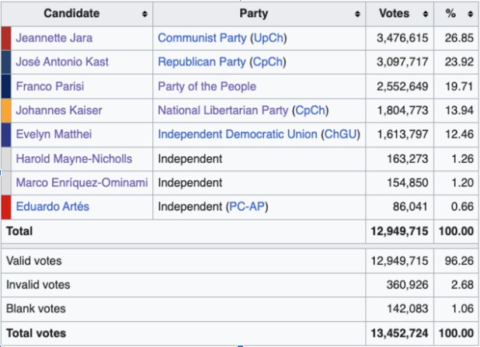Open Harold Mayne-Nicholls link

[x=74, y=158]
